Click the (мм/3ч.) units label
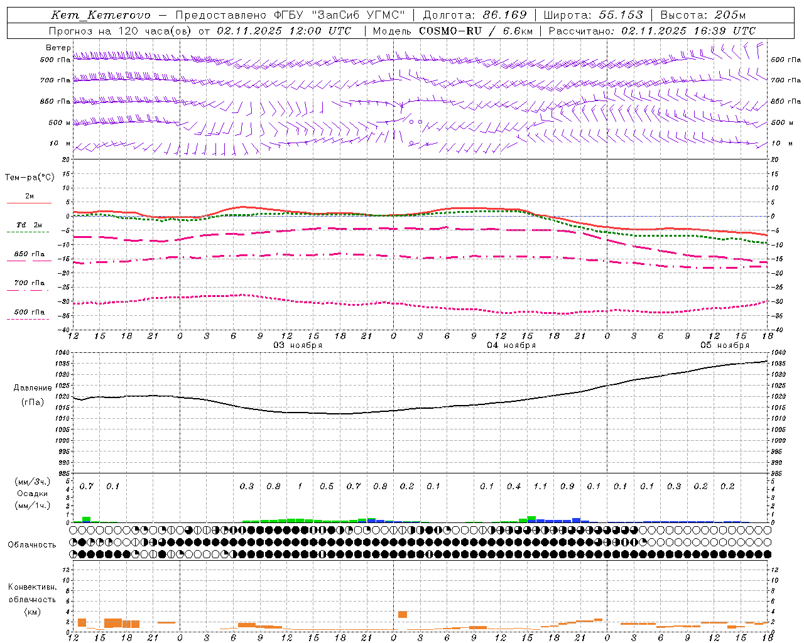The image size is (804, 643). (x=32, y=482)
